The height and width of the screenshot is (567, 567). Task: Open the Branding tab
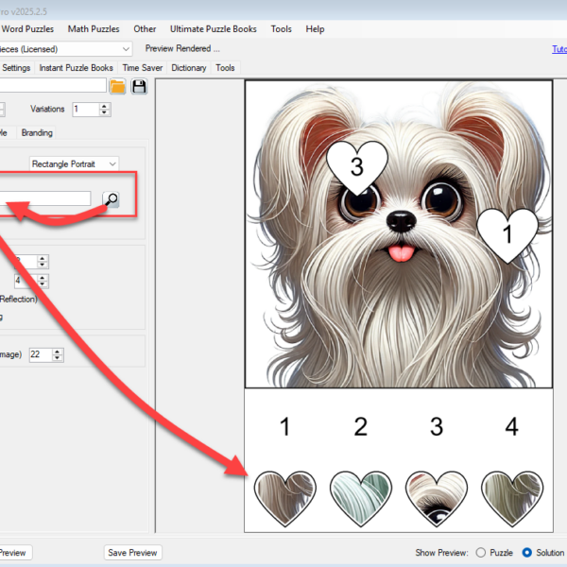tap(37, 133)
